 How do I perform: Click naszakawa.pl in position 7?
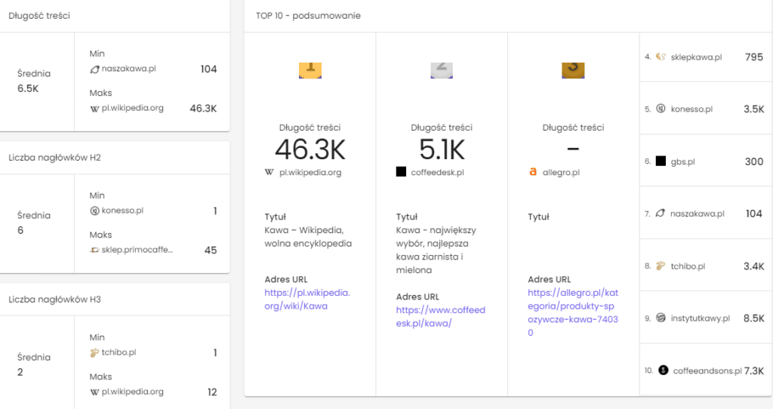coord(697,214)
